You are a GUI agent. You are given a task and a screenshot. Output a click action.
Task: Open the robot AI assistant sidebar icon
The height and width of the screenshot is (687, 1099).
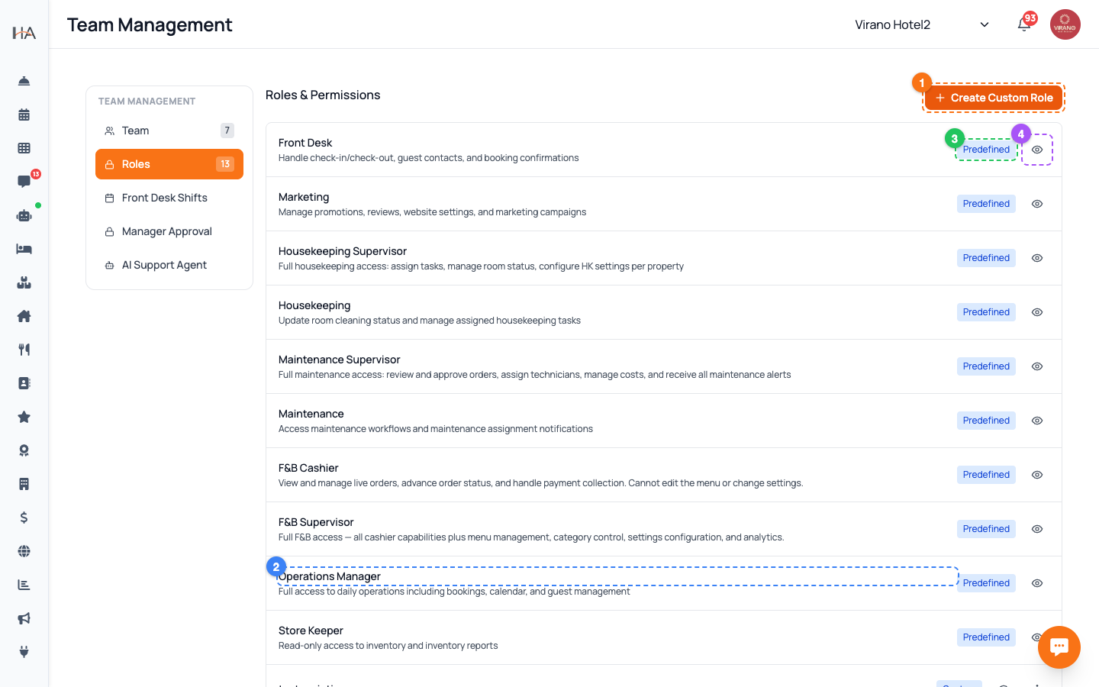[24, 215]
